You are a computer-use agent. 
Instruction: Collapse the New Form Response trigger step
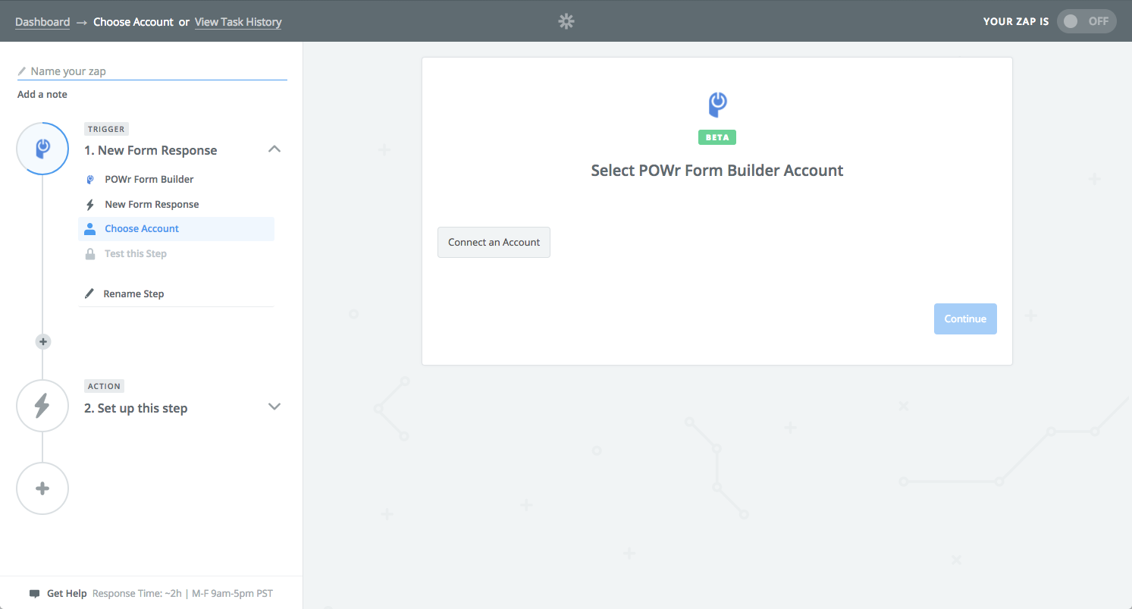point(274,149)
